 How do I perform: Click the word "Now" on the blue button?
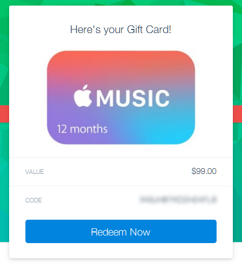140,232
